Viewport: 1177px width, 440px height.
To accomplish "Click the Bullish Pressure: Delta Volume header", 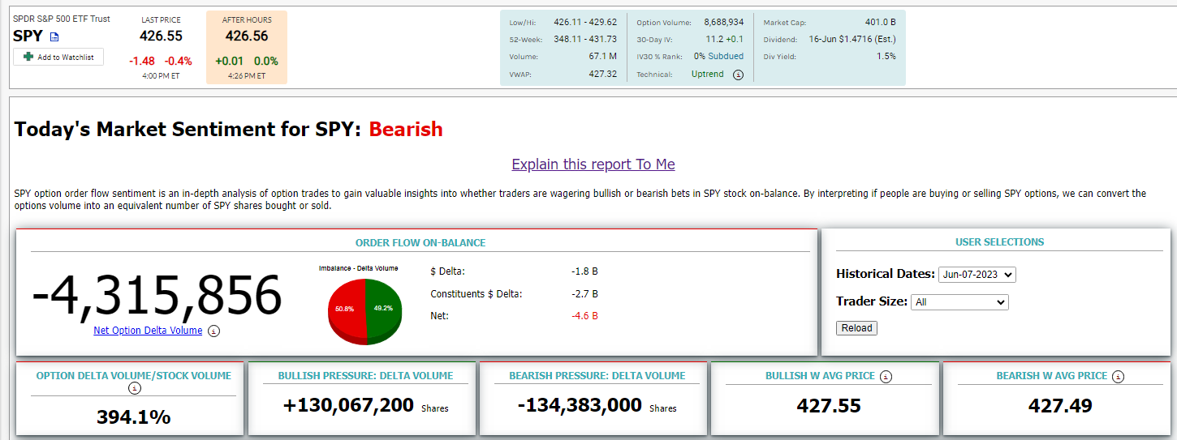I will click(365, 376).
